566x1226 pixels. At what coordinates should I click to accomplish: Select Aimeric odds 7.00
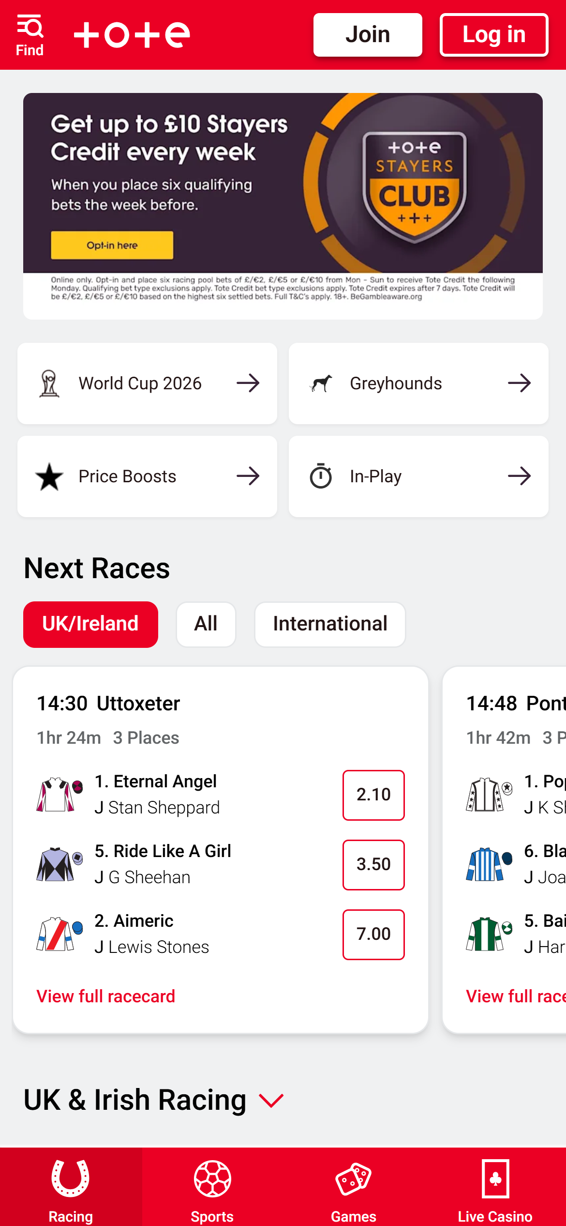pyautogui.click(x=373, y=935)
